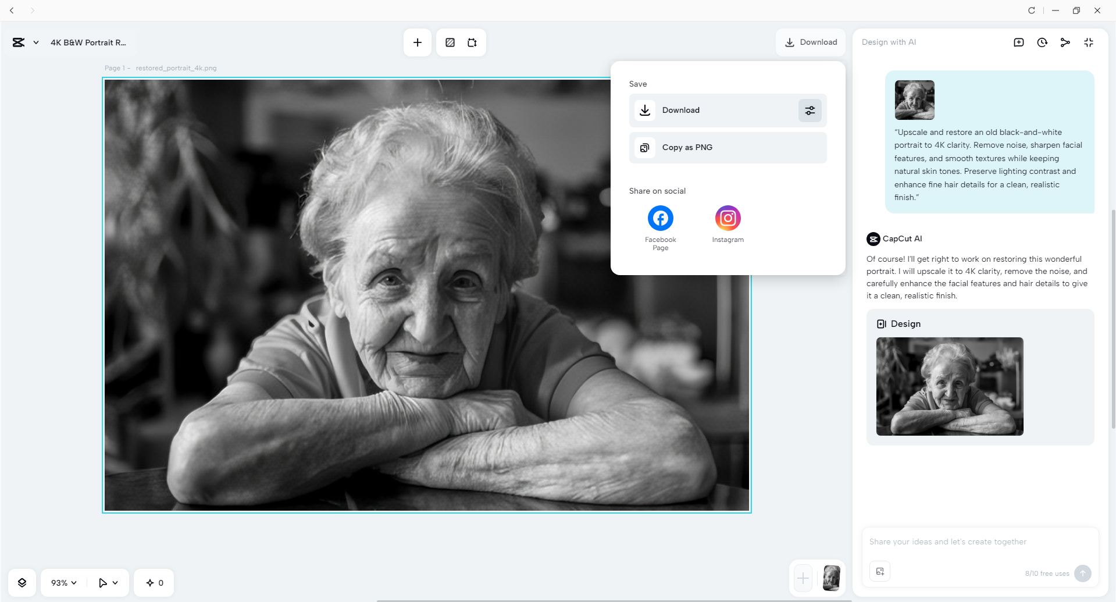Click the AI prompt input field
This screenshot has height=602, width=1116.
[980, 542]
